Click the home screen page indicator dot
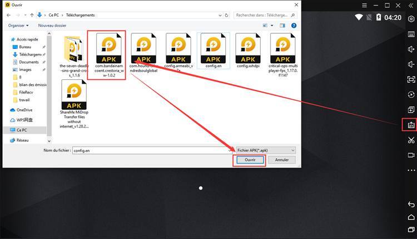The width and height of the screenshot is (417, 239). (201, 188)
